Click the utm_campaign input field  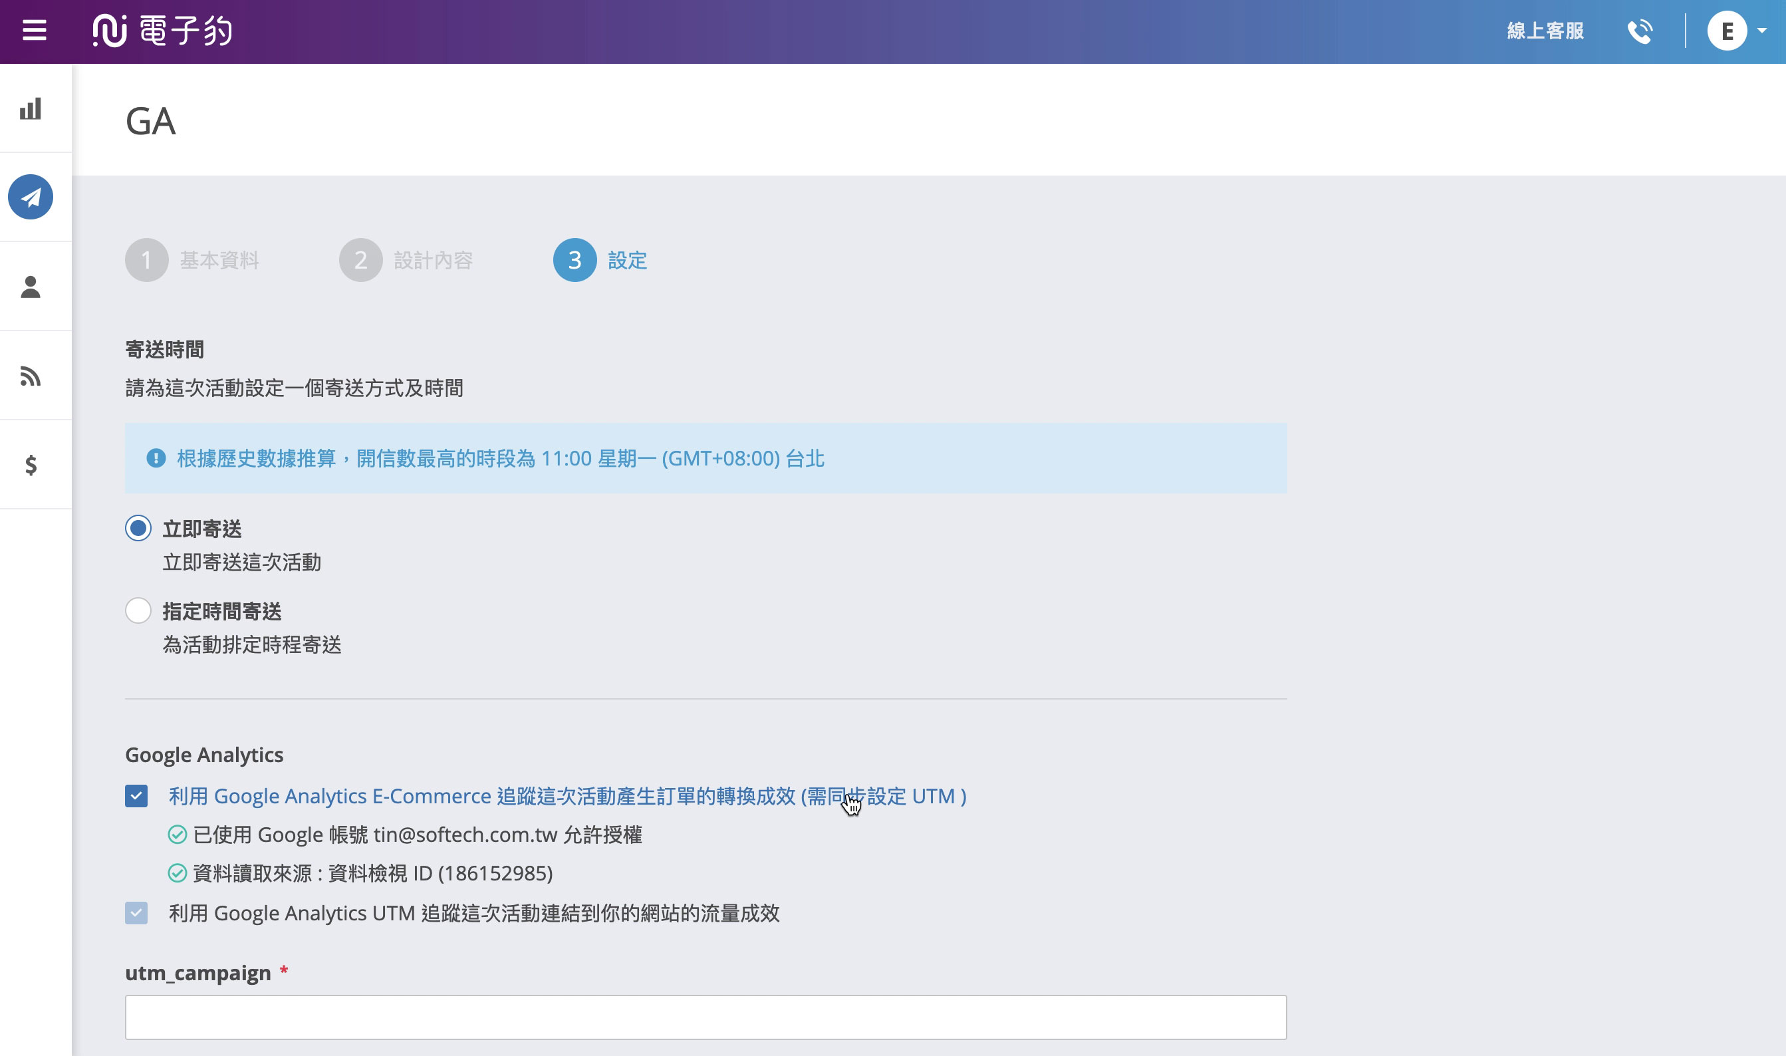click(706, 1017)
